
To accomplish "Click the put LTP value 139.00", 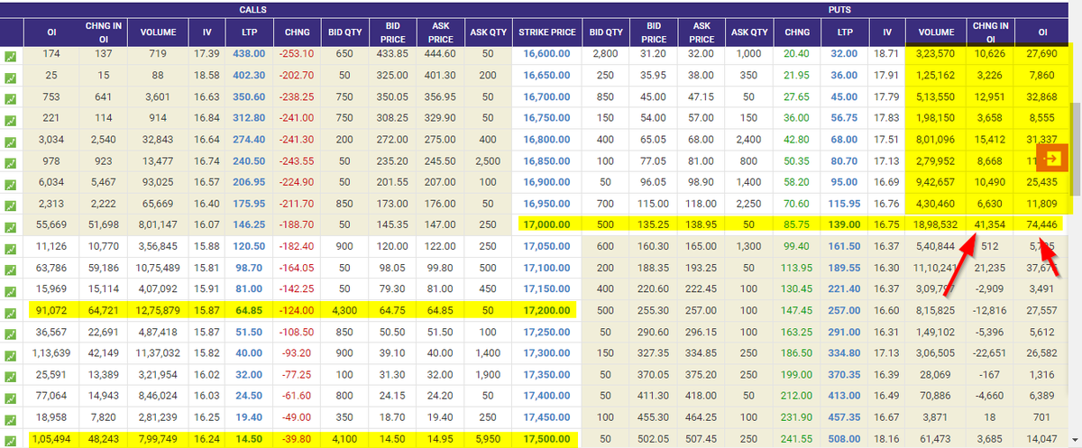I will point(845,225).
